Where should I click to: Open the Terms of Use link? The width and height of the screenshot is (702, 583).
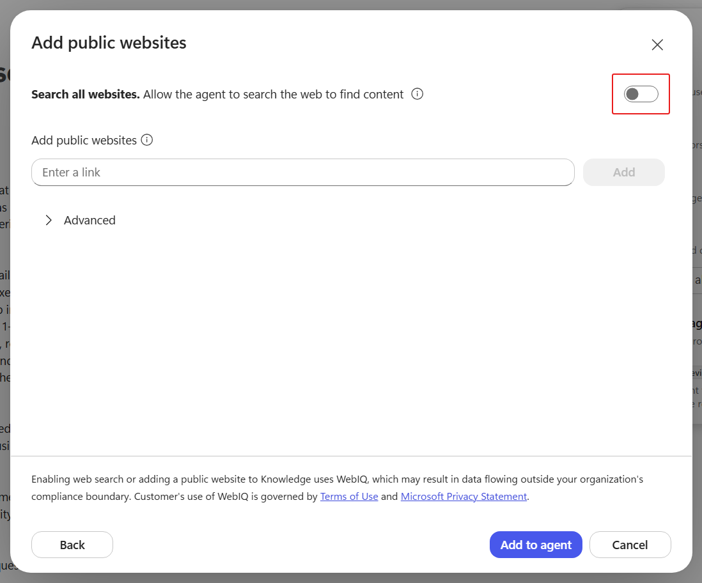[348, 497]
